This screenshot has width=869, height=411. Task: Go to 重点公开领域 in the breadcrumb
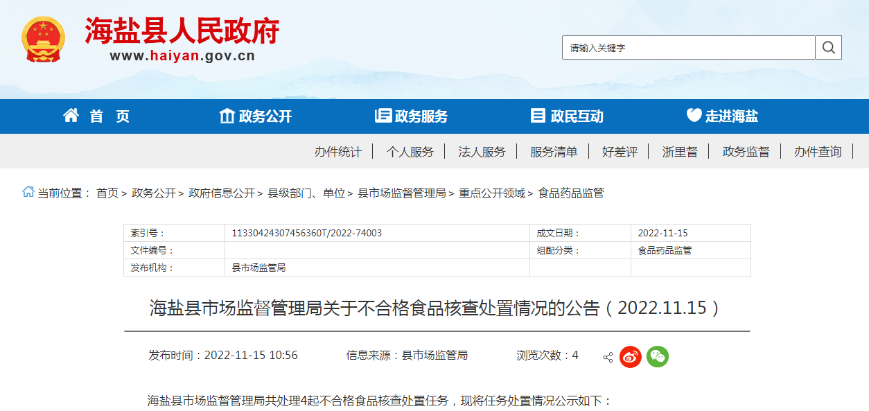point(492,193)
